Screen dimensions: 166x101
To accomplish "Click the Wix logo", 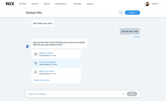I will pyautogui.click(x=10, y=4).
